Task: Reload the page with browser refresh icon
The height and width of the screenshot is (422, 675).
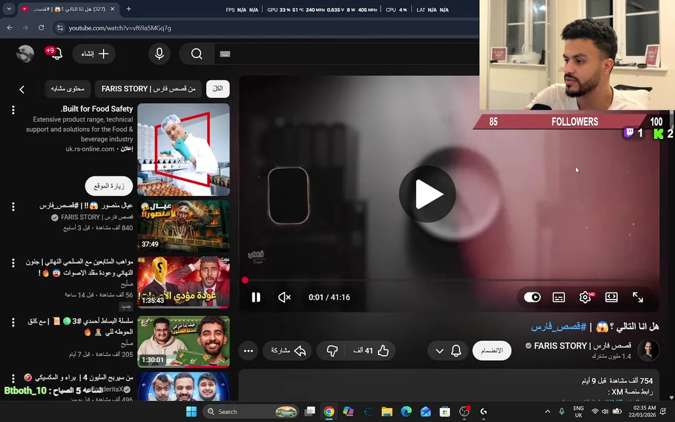Action: click(x=42, y=28)
